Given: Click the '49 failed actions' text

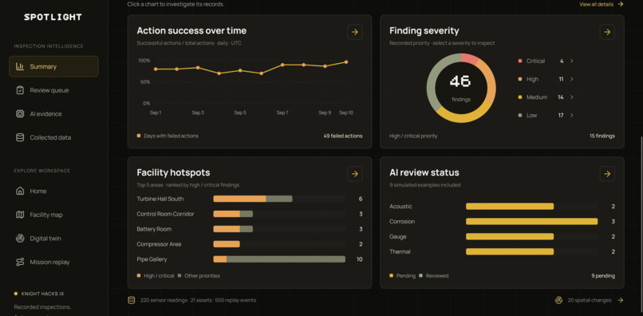Looking at the screenshot, I should 343,136.
